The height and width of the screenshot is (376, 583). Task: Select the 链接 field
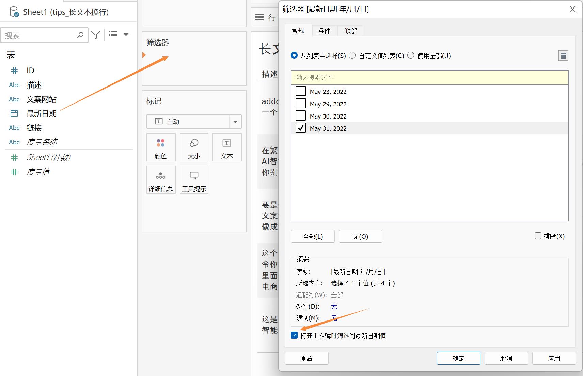34,128
